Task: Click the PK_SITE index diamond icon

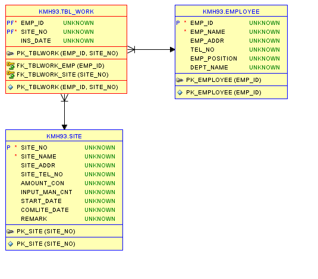Action: click(x=10, y=244)
